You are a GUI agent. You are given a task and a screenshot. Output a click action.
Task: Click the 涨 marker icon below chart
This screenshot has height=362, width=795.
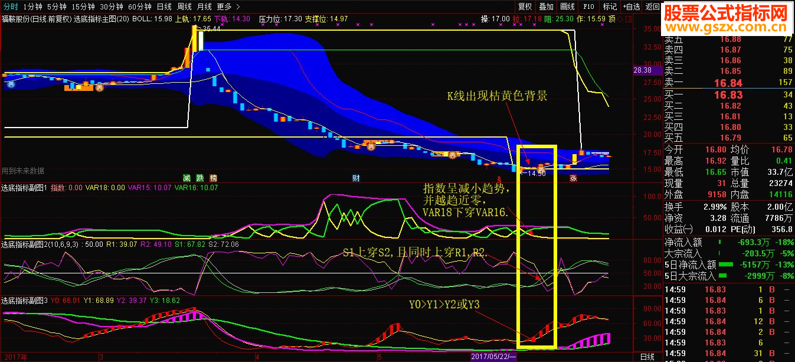point(572,178)
